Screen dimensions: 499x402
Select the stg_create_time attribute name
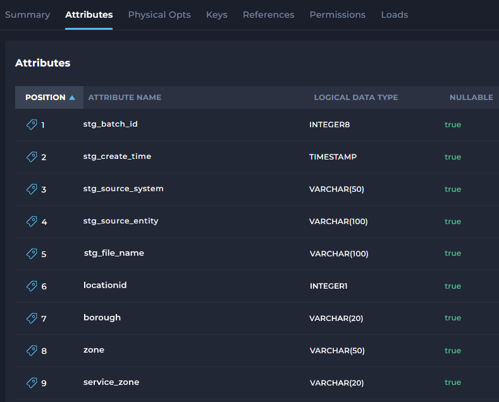[117, 156]
